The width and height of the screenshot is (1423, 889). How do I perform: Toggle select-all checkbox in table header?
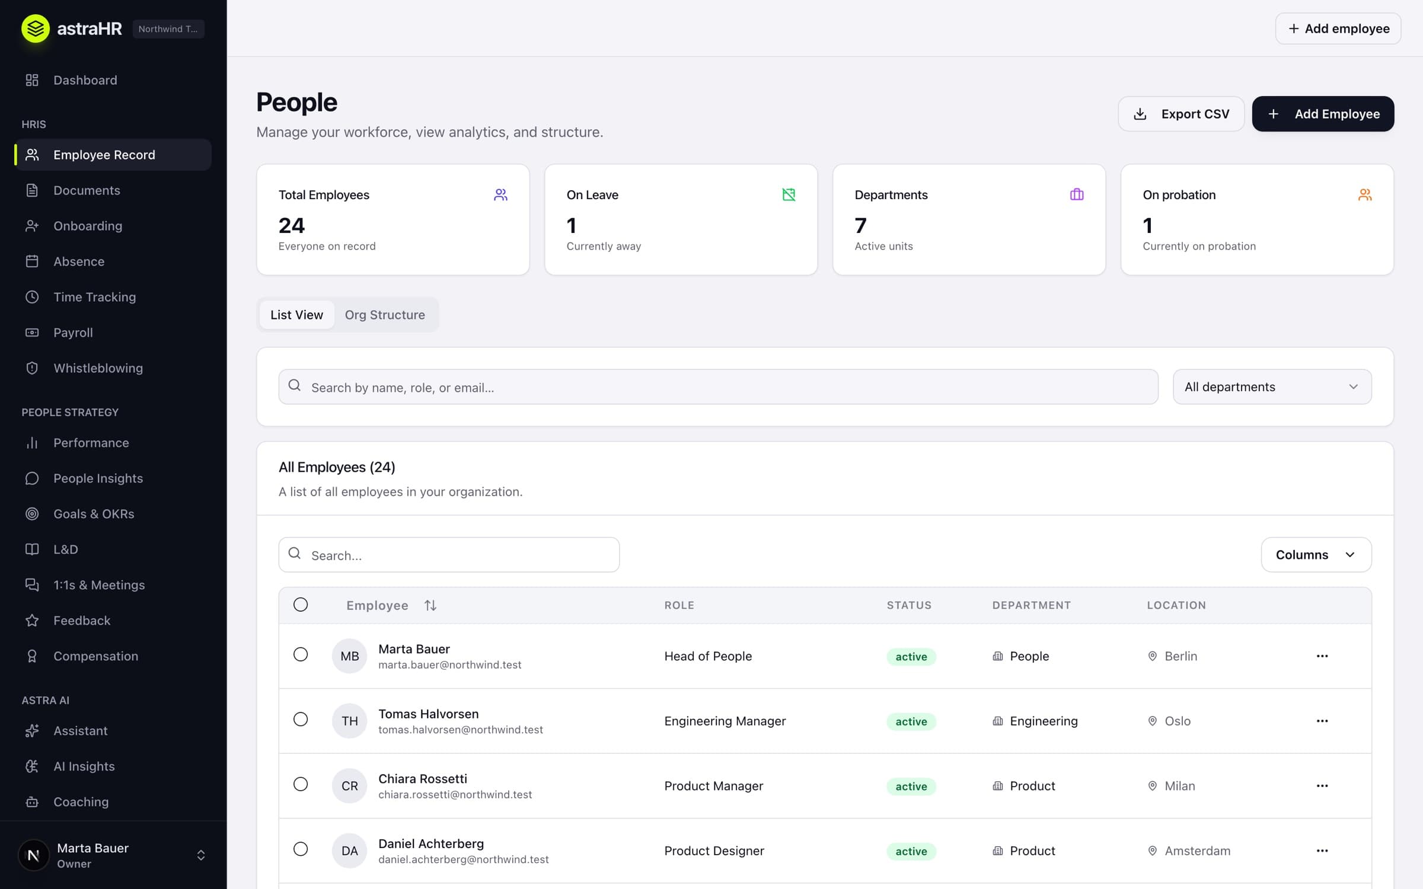pos(301,605)
